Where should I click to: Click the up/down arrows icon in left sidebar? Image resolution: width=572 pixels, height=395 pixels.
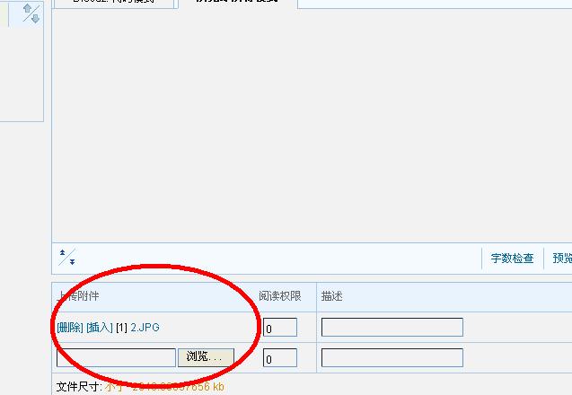click(31, 13)
